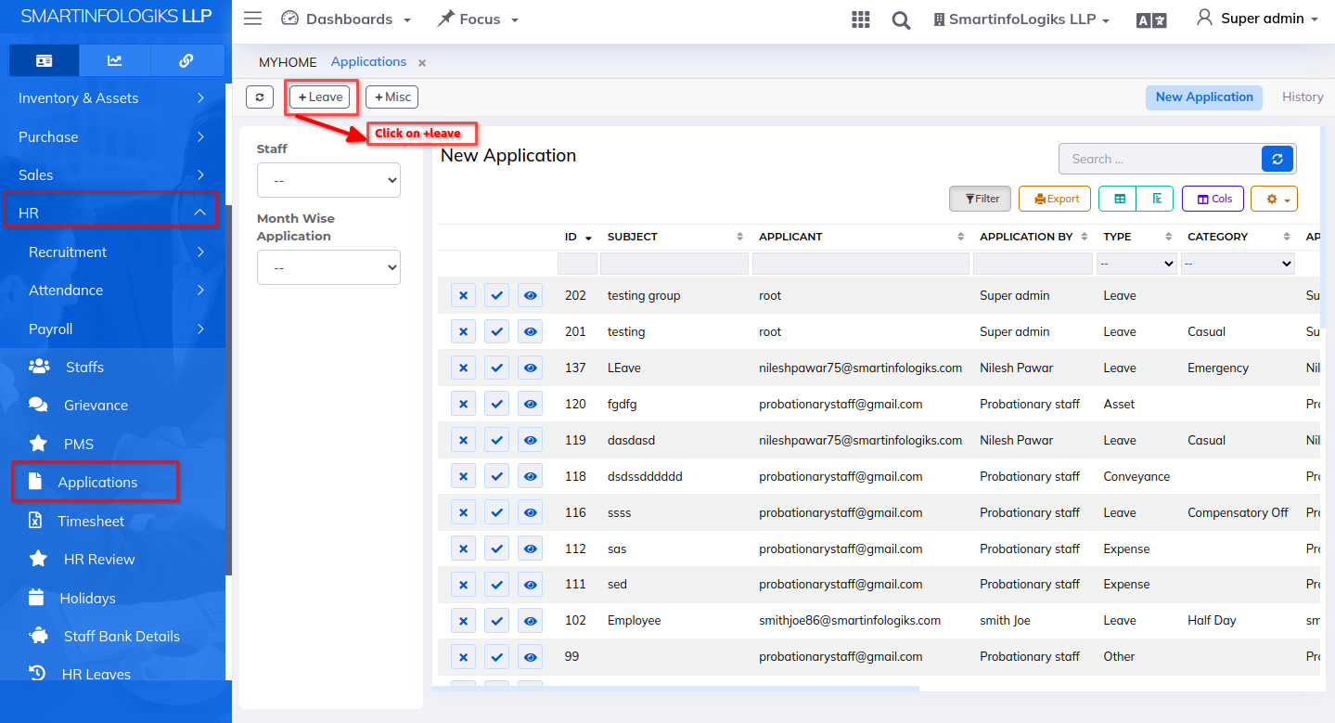The width and height of the screenshot is (1335, 723).
Task: Open Month Wise Application dropdown
Action: coord(328,267)
